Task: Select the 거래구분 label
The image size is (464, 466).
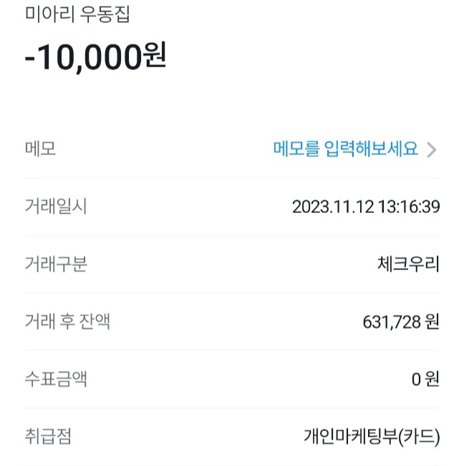Action: (56, 264)
